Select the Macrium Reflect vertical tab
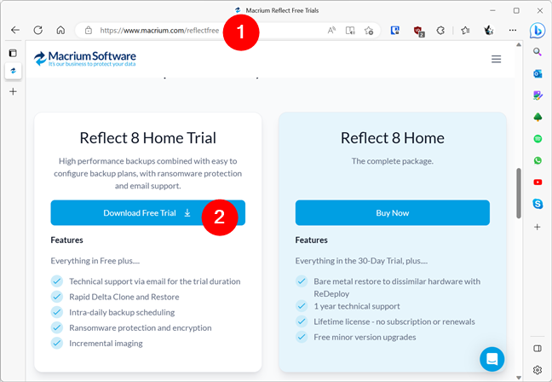552x382 pixels. pyautogui.click(x=14, y=71)
